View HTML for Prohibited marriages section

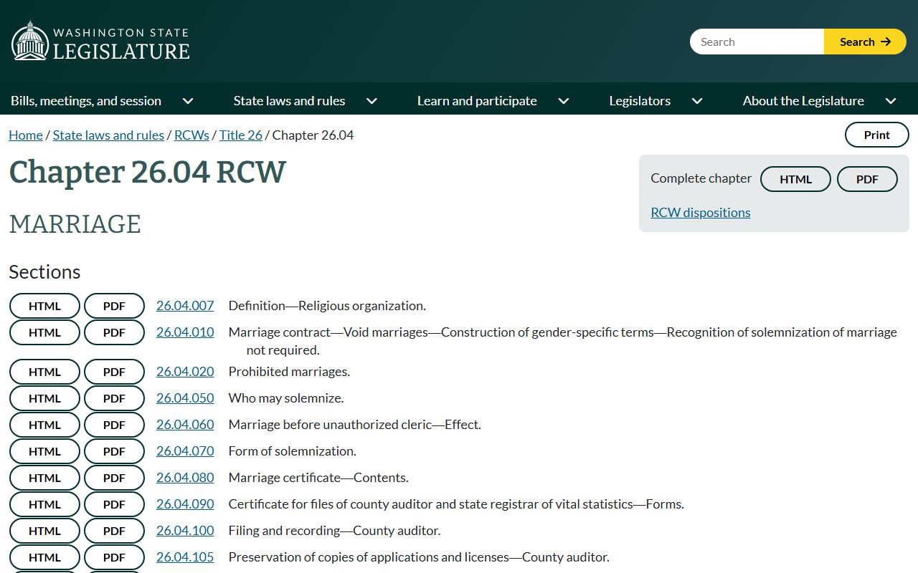pos(44,372)
